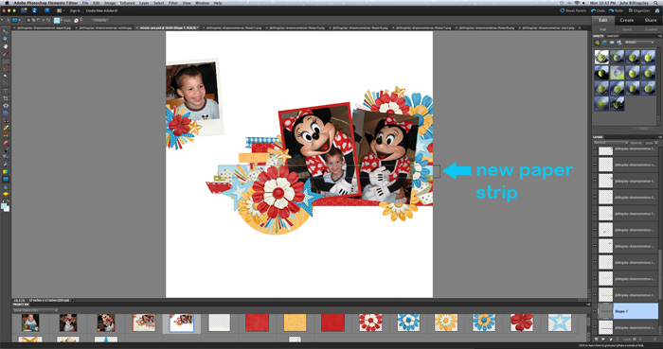Select the Clone Stamp tool

pyautogui.click(x=6, y=135)
